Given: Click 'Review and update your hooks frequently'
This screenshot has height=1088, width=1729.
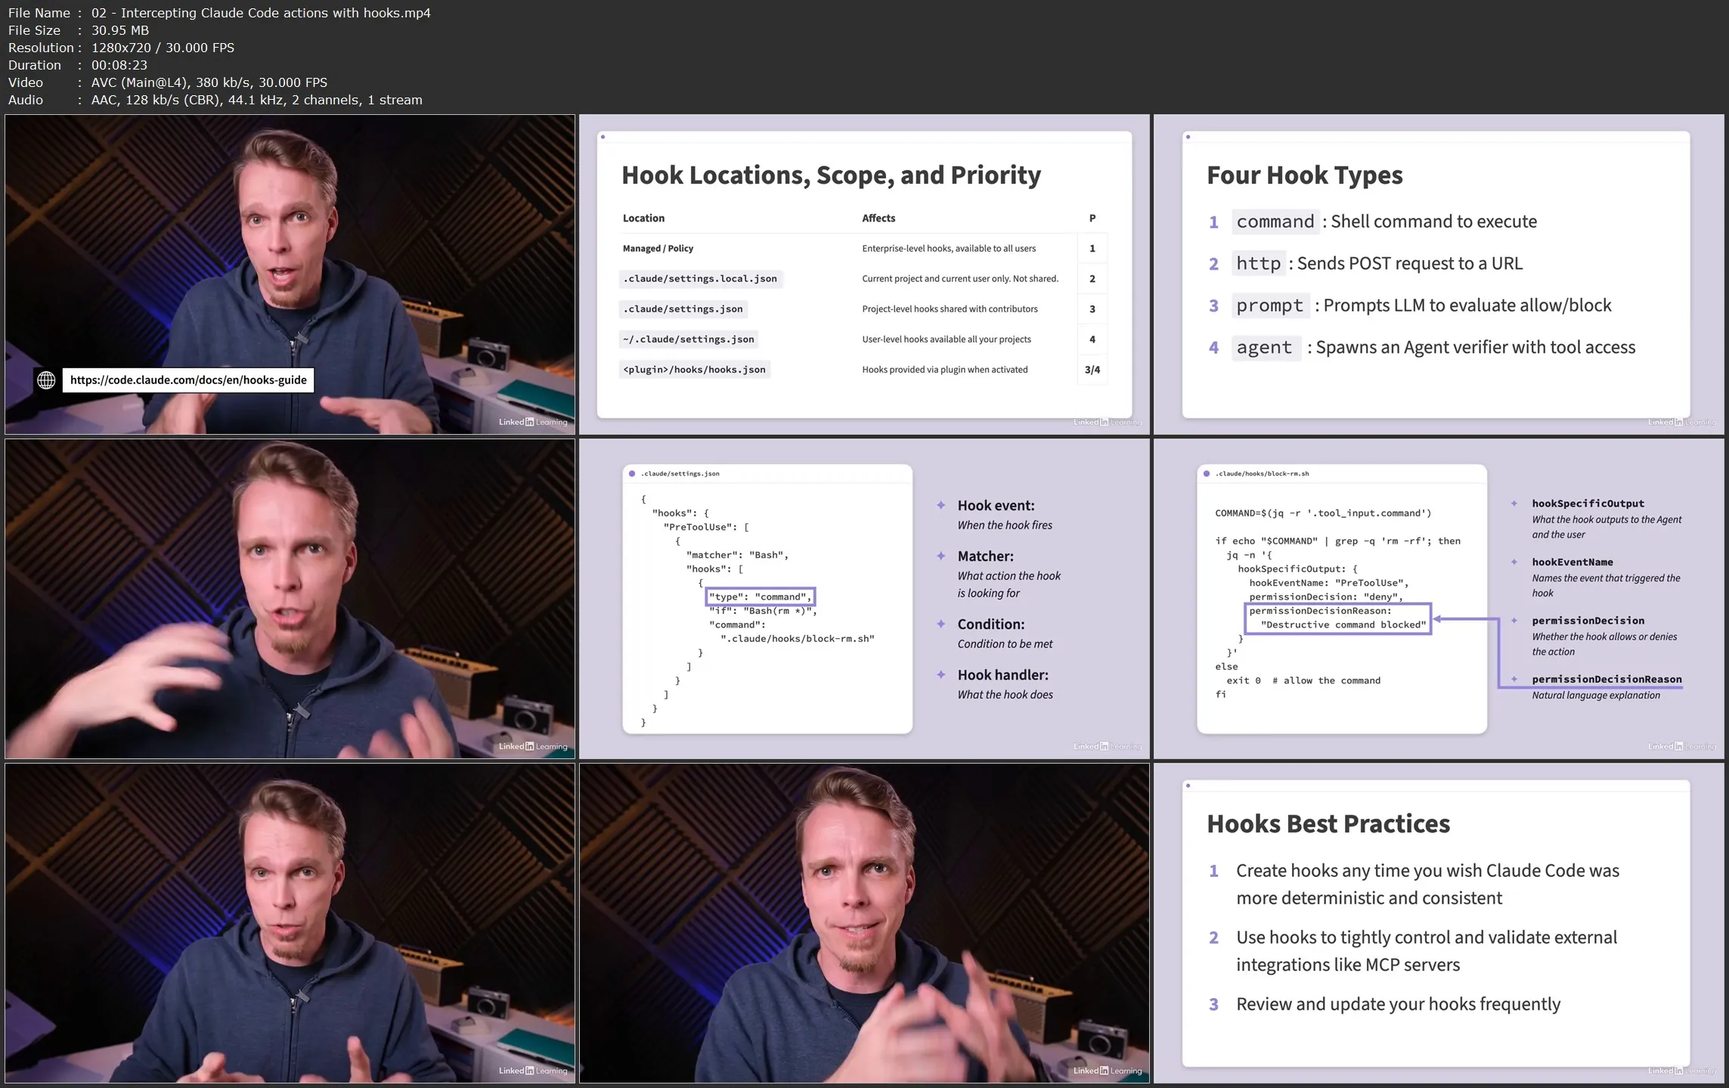Looking at the screenshot, I should click(1399, 1004).
